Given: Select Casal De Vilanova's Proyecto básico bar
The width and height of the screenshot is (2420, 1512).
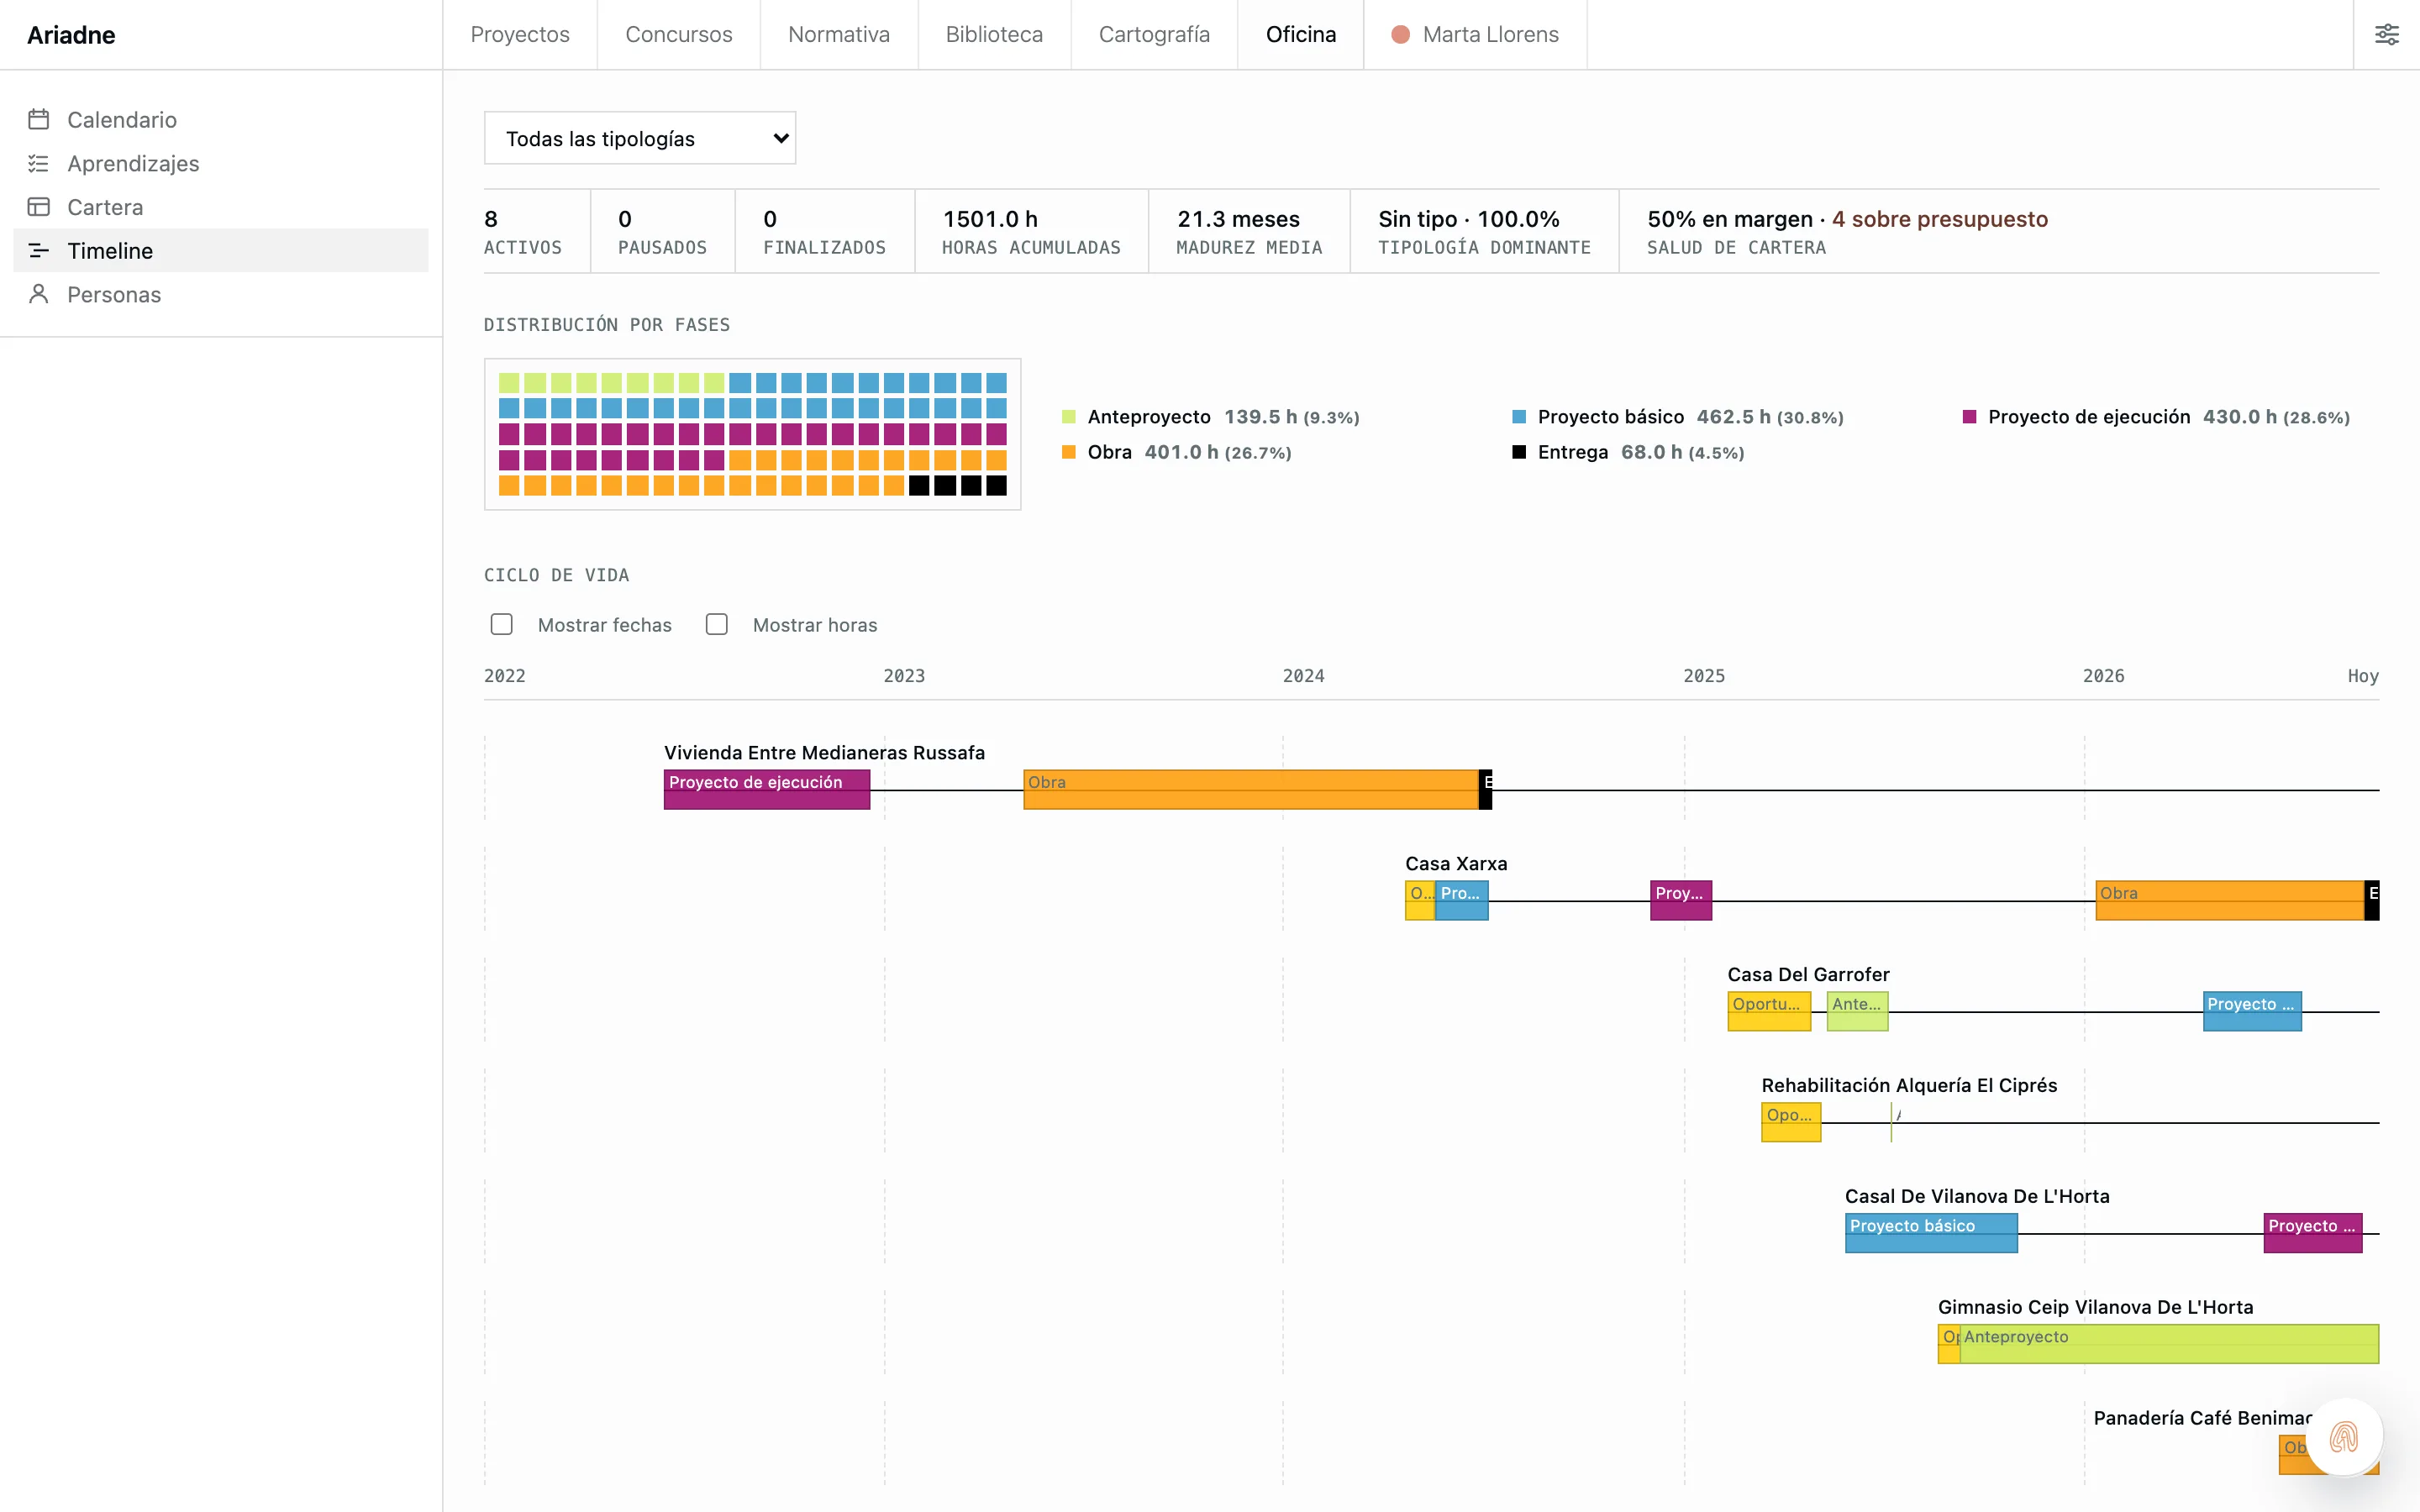Looking at the screenshot, I should [1931, 1233].
